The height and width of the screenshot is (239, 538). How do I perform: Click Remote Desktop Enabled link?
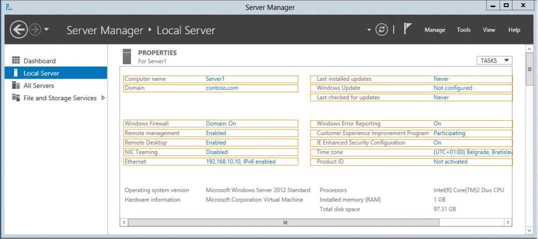216,143
